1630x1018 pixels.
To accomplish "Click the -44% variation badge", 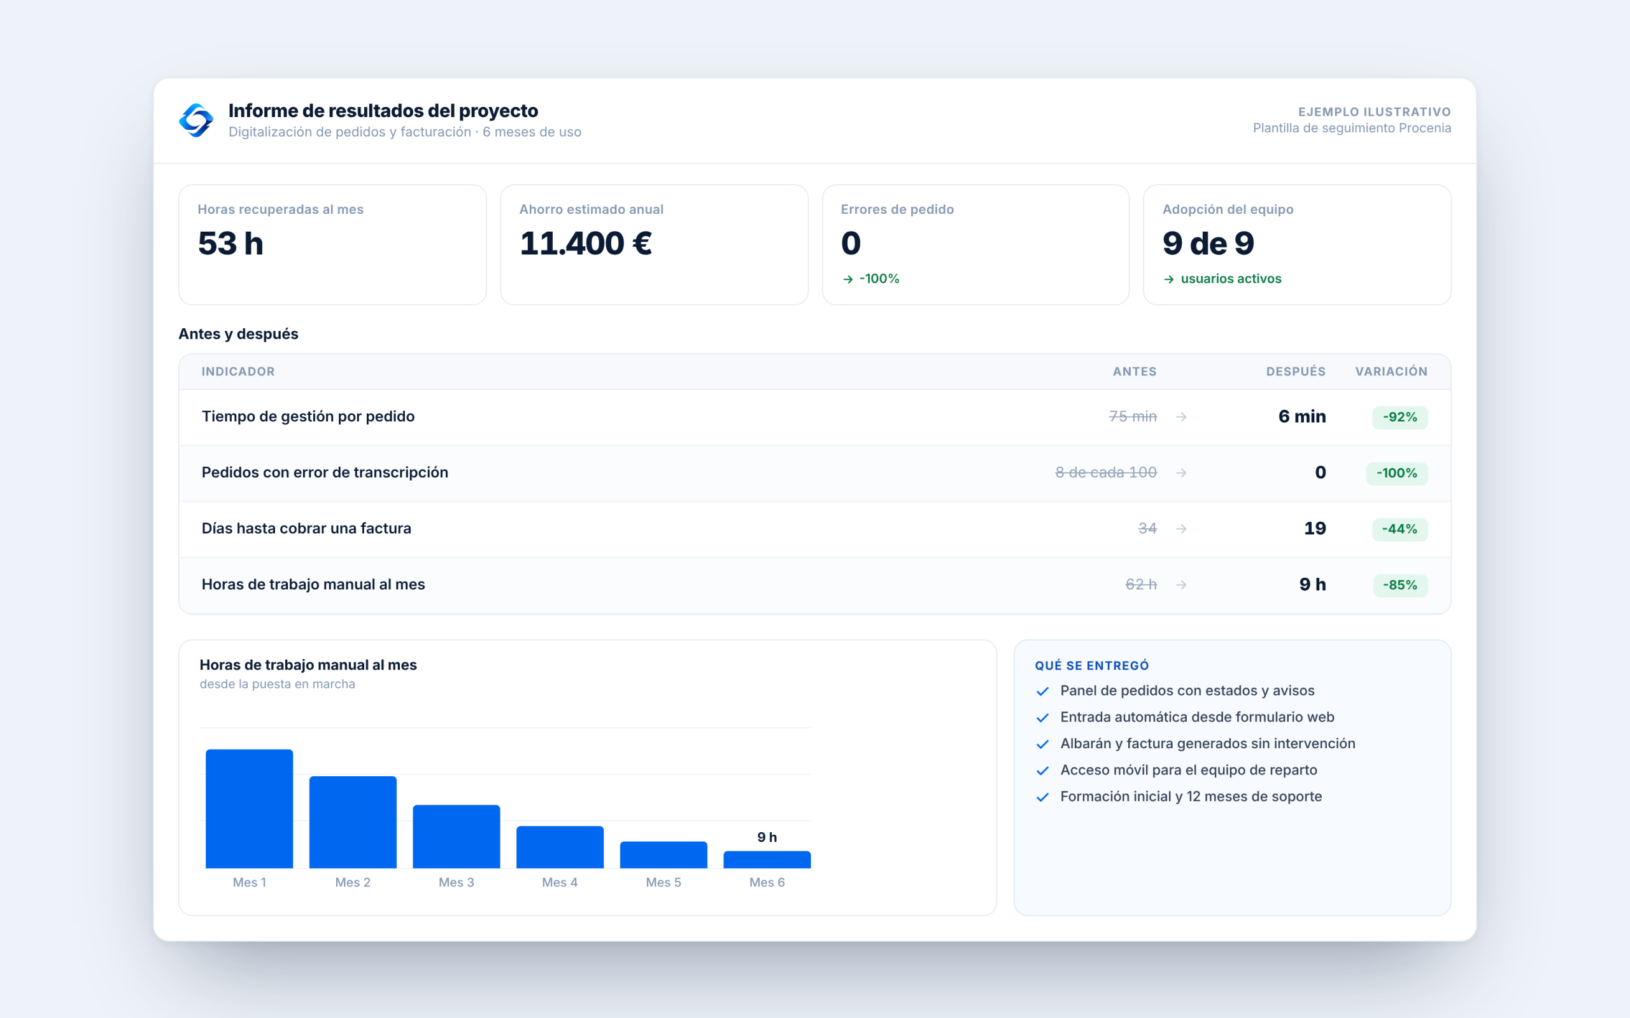I will pos(1400,529).
